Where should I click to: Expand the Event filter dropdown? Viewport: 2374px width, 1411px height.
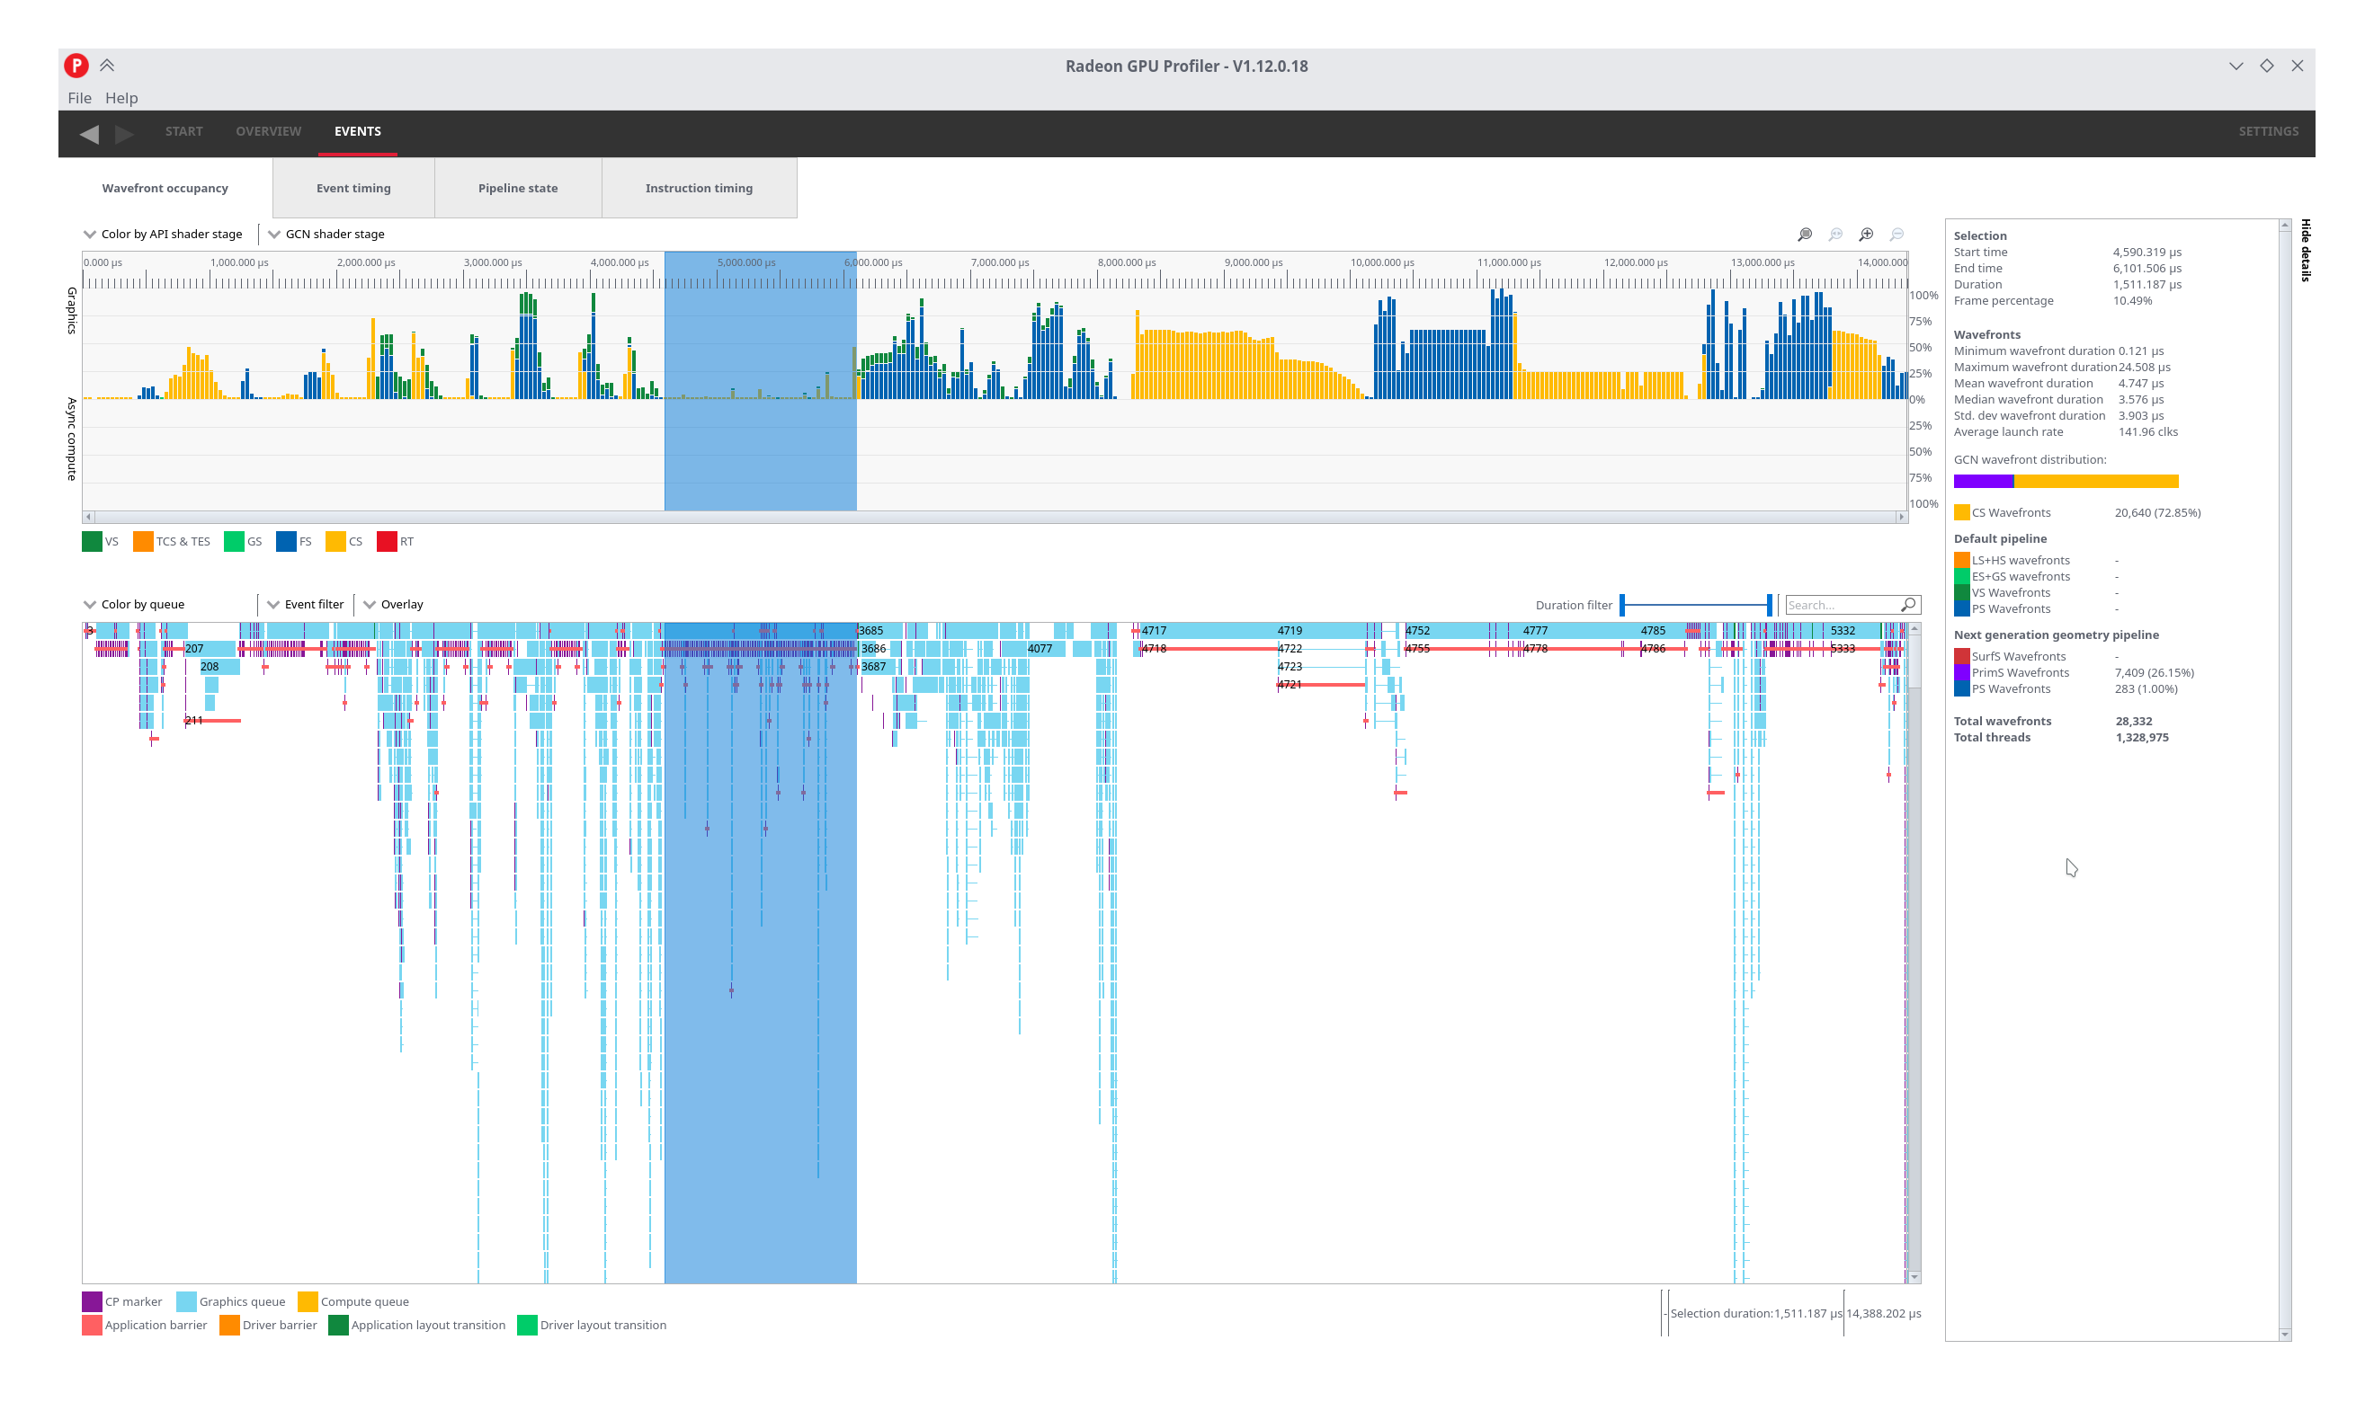[x=306, y=604]
